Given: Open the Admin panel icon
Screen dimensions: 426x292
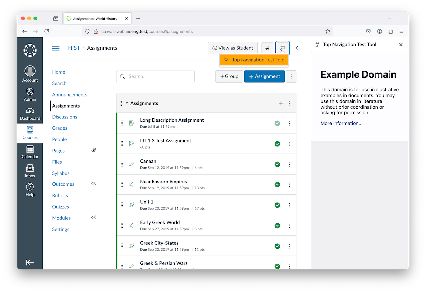Looking at the screenshot, I should (30, 94).
